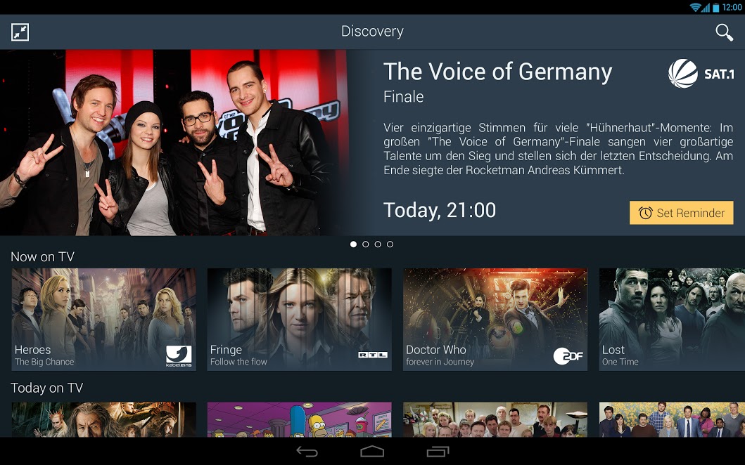
Task: Select the second carousel page dot
Action: (365, 244)
